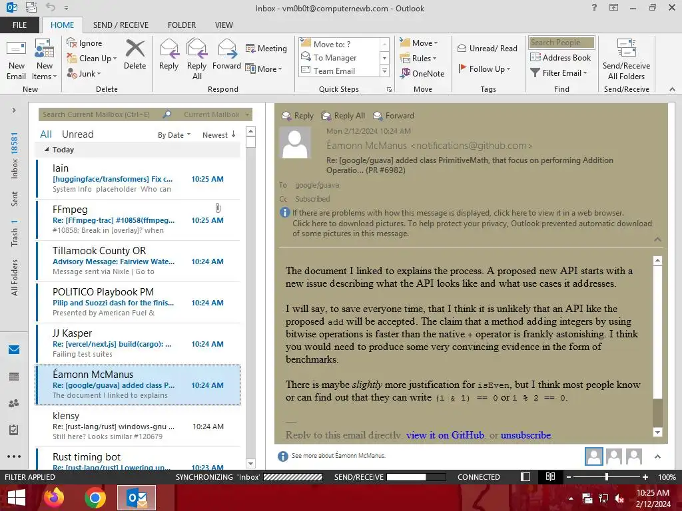This screenshot has width=682, height=511.
Task: Open the Quick Steps dialog launcher
Action: (x=389, y=90)
